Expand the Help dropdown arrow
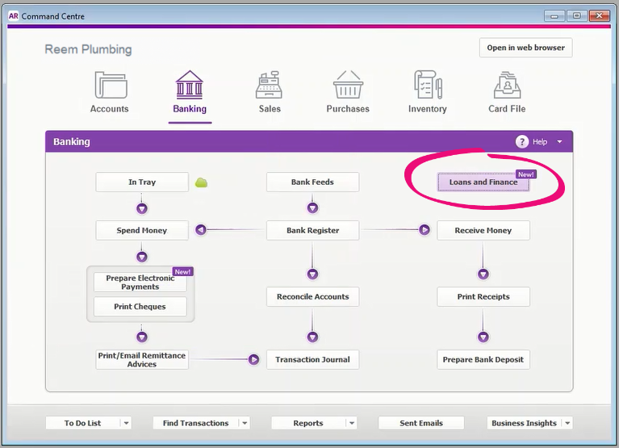Image resolution: width=619 pixels, height=448 pixels. click(560, 142)
